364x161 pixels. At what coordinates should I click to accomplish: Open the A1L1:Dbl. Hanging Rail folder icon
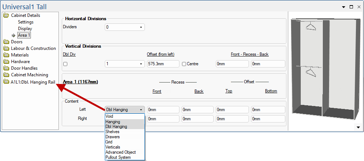[x=6, y=82]
